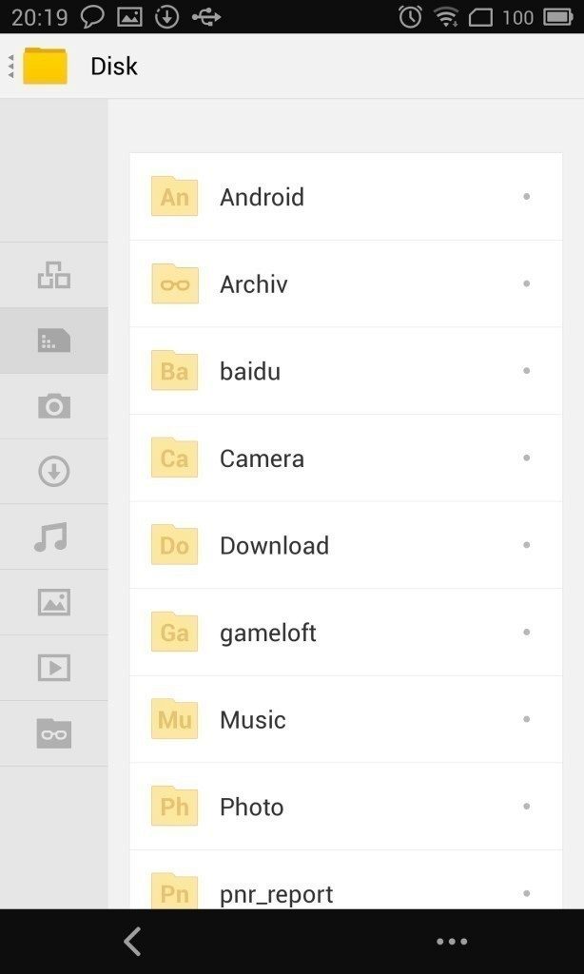Viewport: 584px width, 974px height.
Task: Open the Archiv folder
Action: click(x=346, y=283)
